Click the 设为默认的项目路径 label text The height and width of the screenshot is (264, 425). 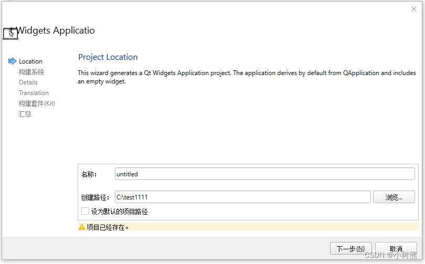pos(119,212)
